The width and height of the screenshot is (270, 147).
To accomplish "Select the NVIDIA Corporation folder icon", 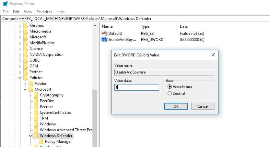I will 25,54.
